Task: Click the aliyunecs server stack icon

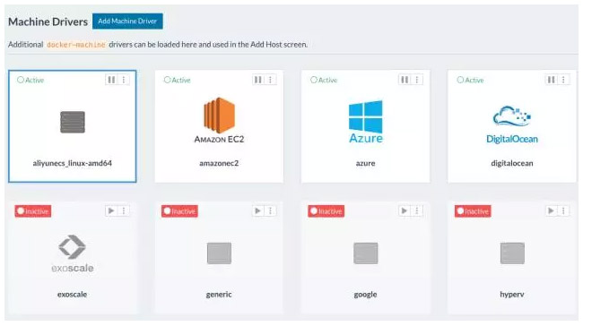Action: tap(73, 122)
